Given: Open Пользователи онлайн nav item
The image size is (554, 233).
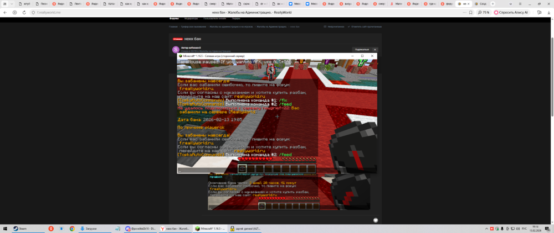Looking at the screenshot, I should point(216,18).
